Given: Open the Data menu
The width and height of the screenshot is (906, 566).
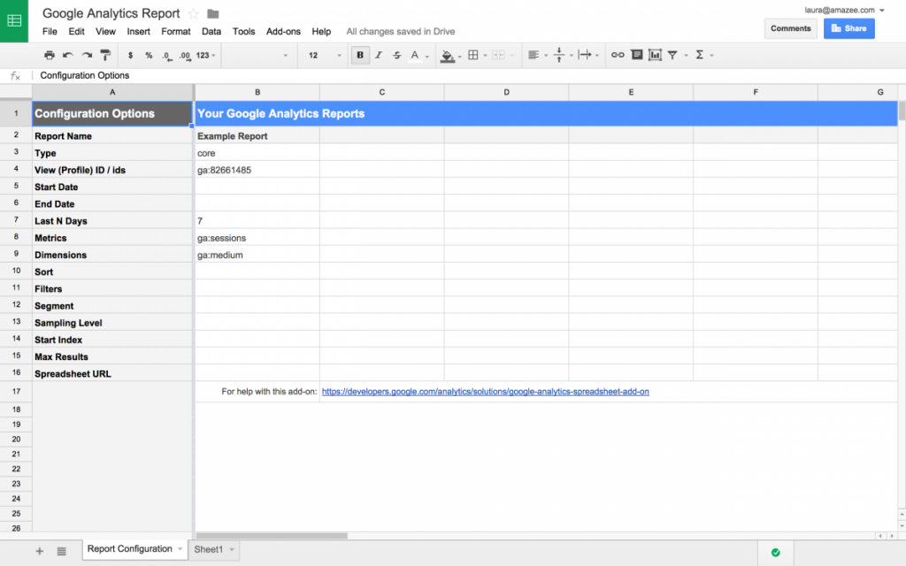Looking at the screenshot, I should 211,31.
